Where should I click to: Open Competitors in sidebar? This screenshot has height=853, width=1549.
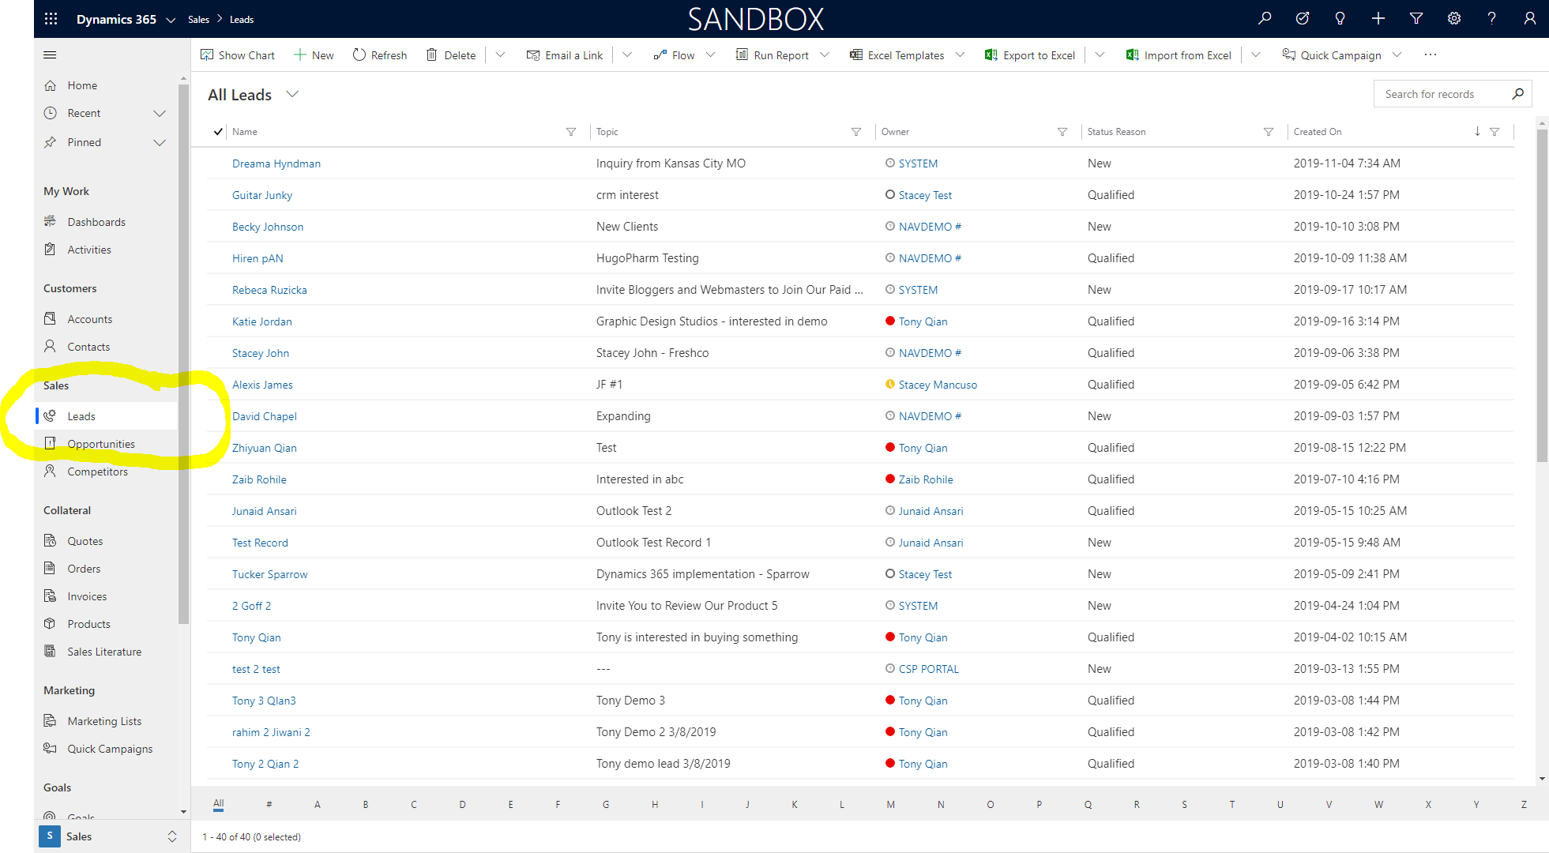pos(97,472)
